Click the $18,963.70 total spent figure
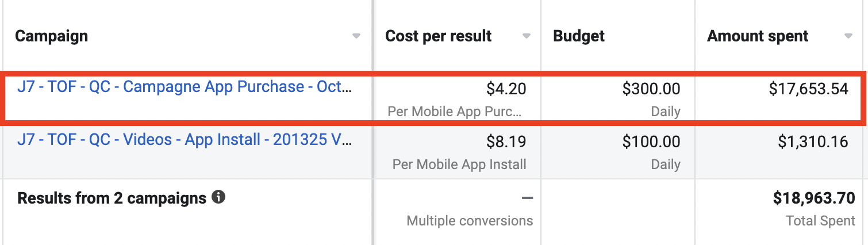Image resolution: width=868 pixels, height=245 pixels. [x=814, y=198]
